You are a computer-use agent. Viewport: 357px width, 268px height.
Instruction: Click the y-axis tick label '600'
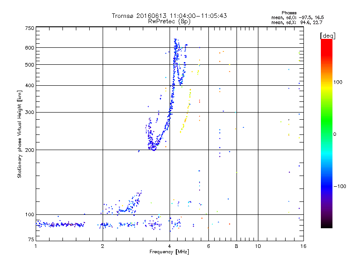29,48
